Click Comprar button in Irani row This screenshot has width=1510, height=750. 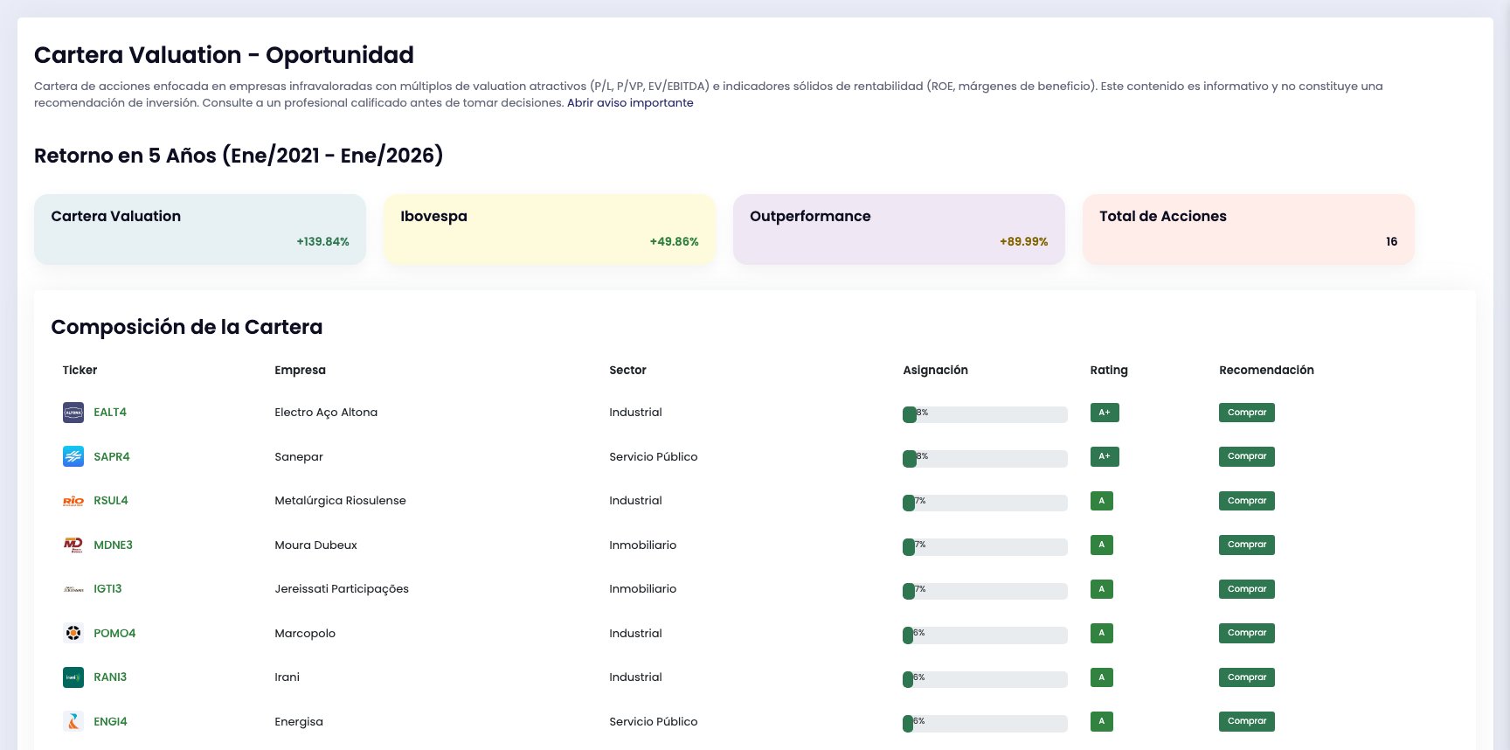point(1247,677)
